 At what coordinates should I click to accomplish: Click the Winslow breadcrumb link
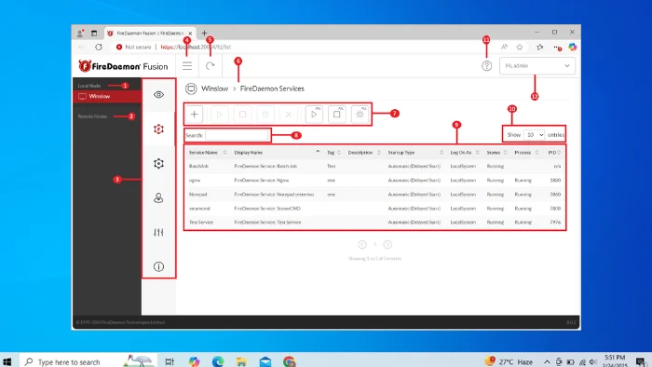click(x=214, y=88)
